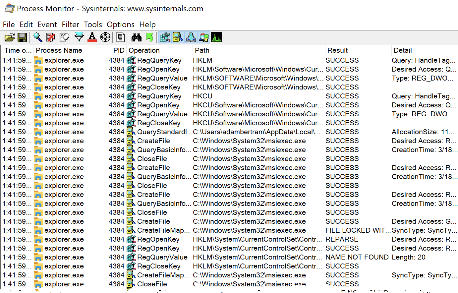Open Highlight settings via the red A icon
The width and height of the screenshot is (458, 293).
click(92, 37)
